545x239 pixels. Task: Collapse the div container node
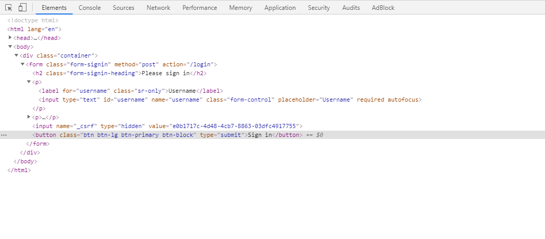(x=16, y=55)
